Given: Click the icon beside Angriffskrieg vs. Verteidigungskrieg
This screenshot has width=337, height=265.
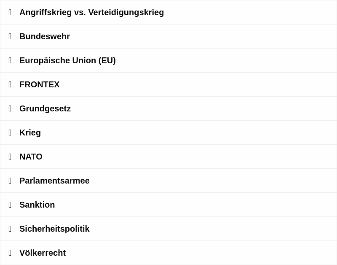Looking at the screenshot, I should pyautogui.click(x=10, y=12).
